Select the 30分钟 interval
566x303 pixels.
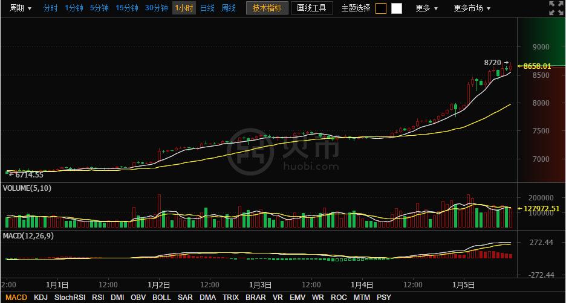[156, 8]
